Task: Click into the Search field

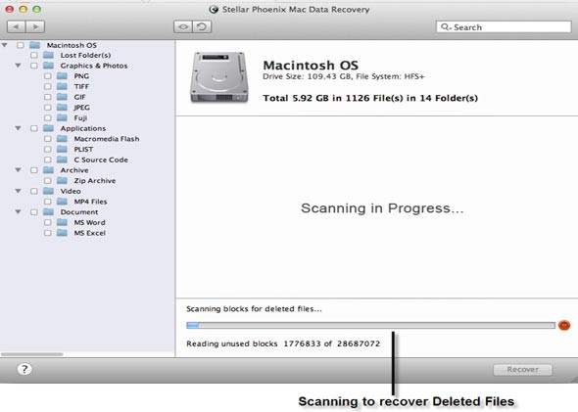Action: (504, 27)
